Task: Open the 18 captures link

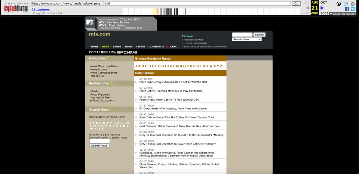Action: (40, 9)
